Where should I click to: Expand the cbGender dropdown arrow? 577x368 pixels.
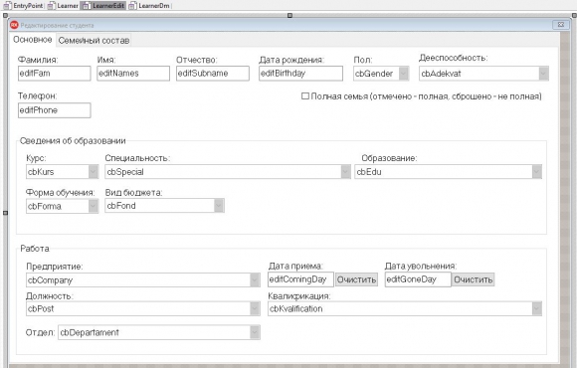coord(404,74)
